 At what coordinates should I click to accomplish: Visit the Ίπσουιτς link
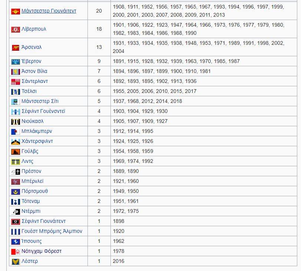click(32, 241)
